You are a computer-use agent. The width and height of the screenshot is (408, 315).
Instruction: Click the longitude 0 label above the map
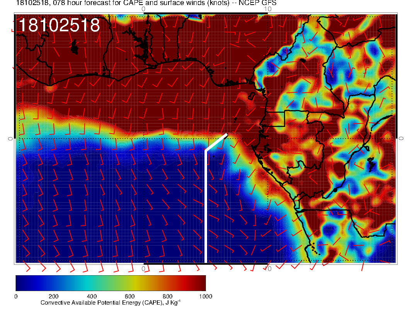(143, 8)
